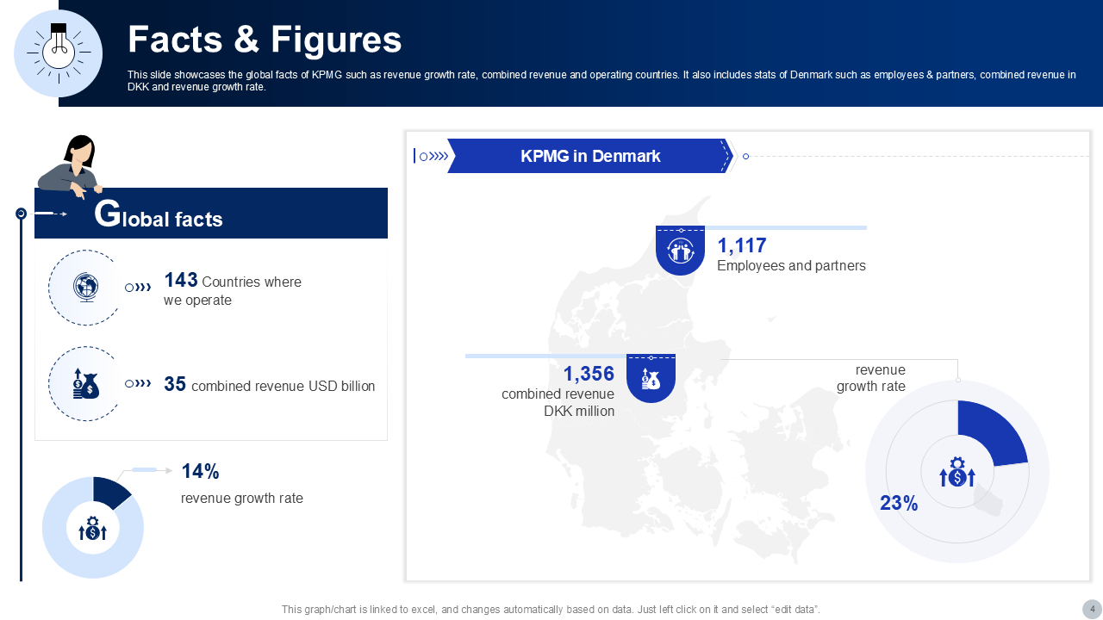This screenshot has height=620, width=1103.
Task: Select the 35 combined revenue USD billion text
Action: click(x=270, y=385)
